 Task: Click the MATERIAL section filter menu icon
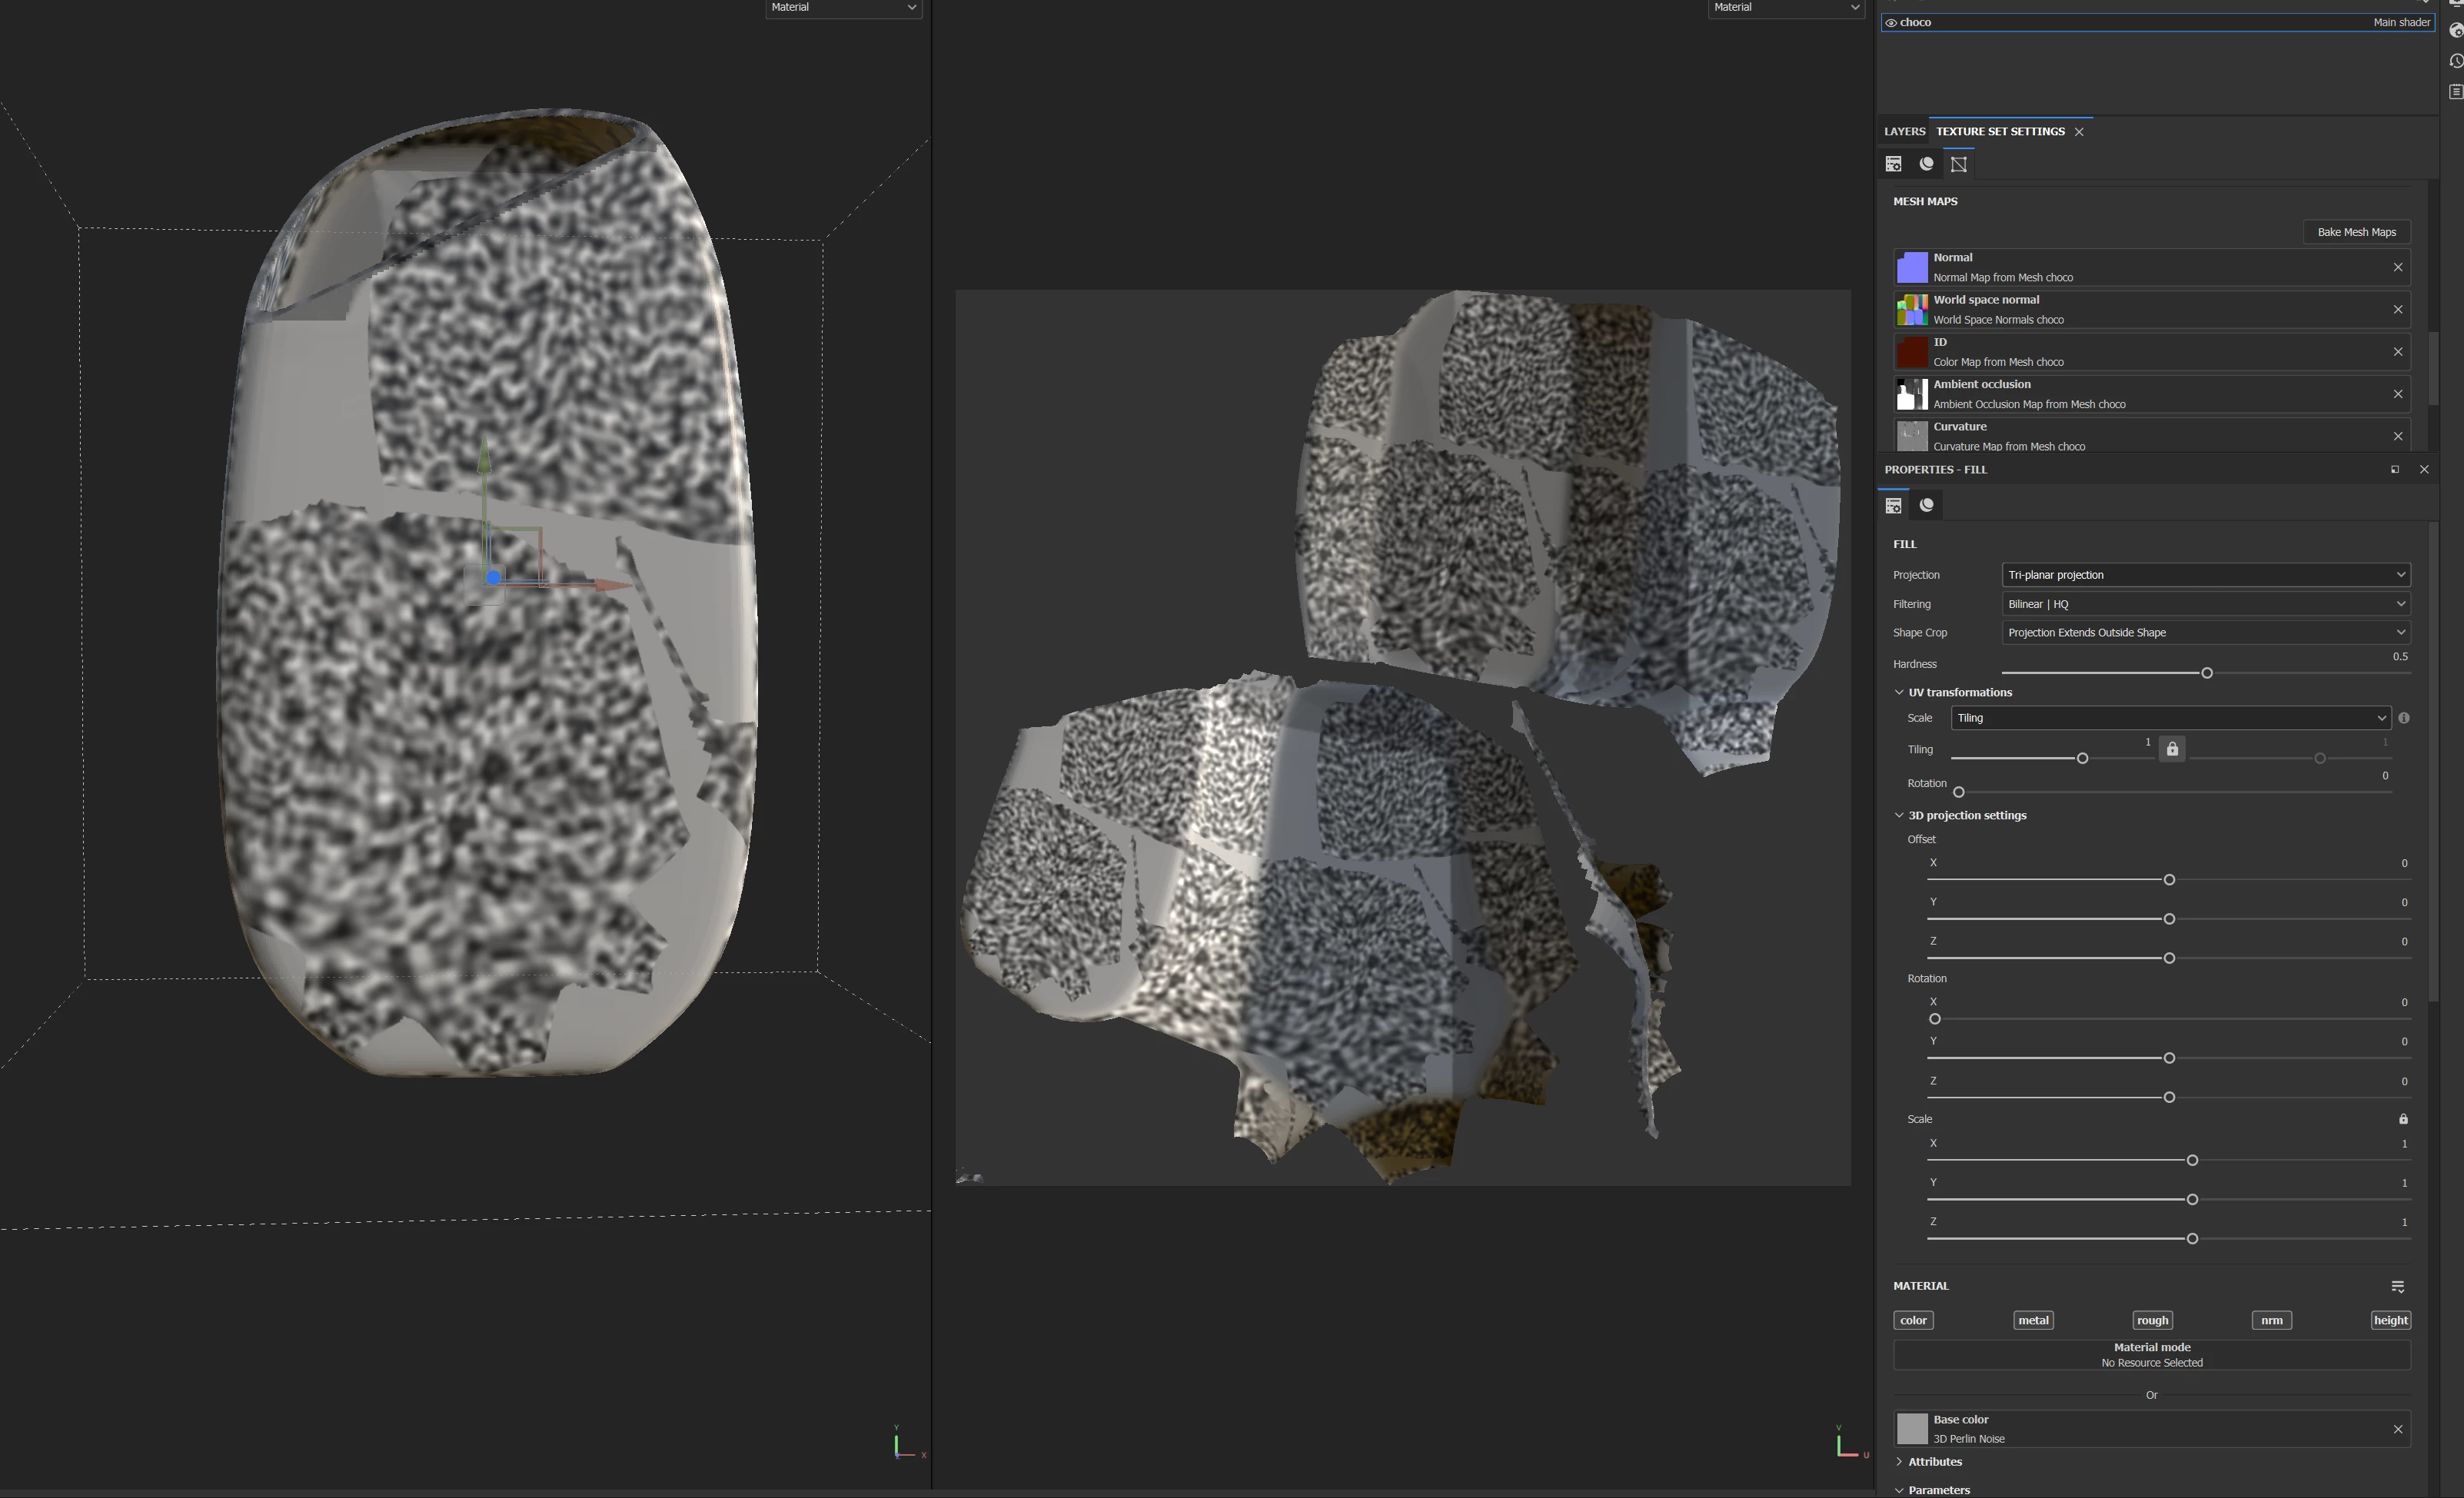click(2397, 1286)
